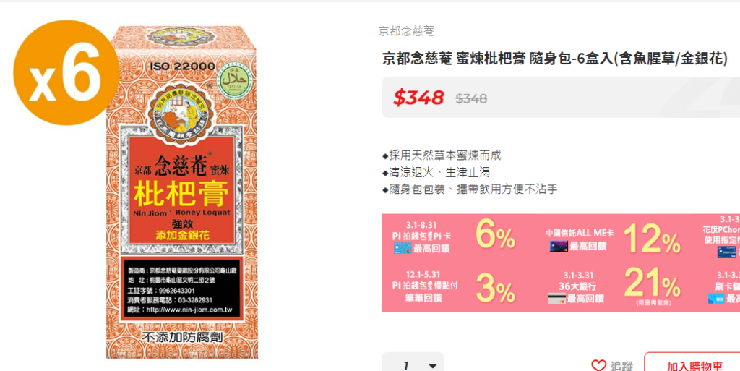
Task: Click the 追蹤 follow label
Action: point(621,366)
